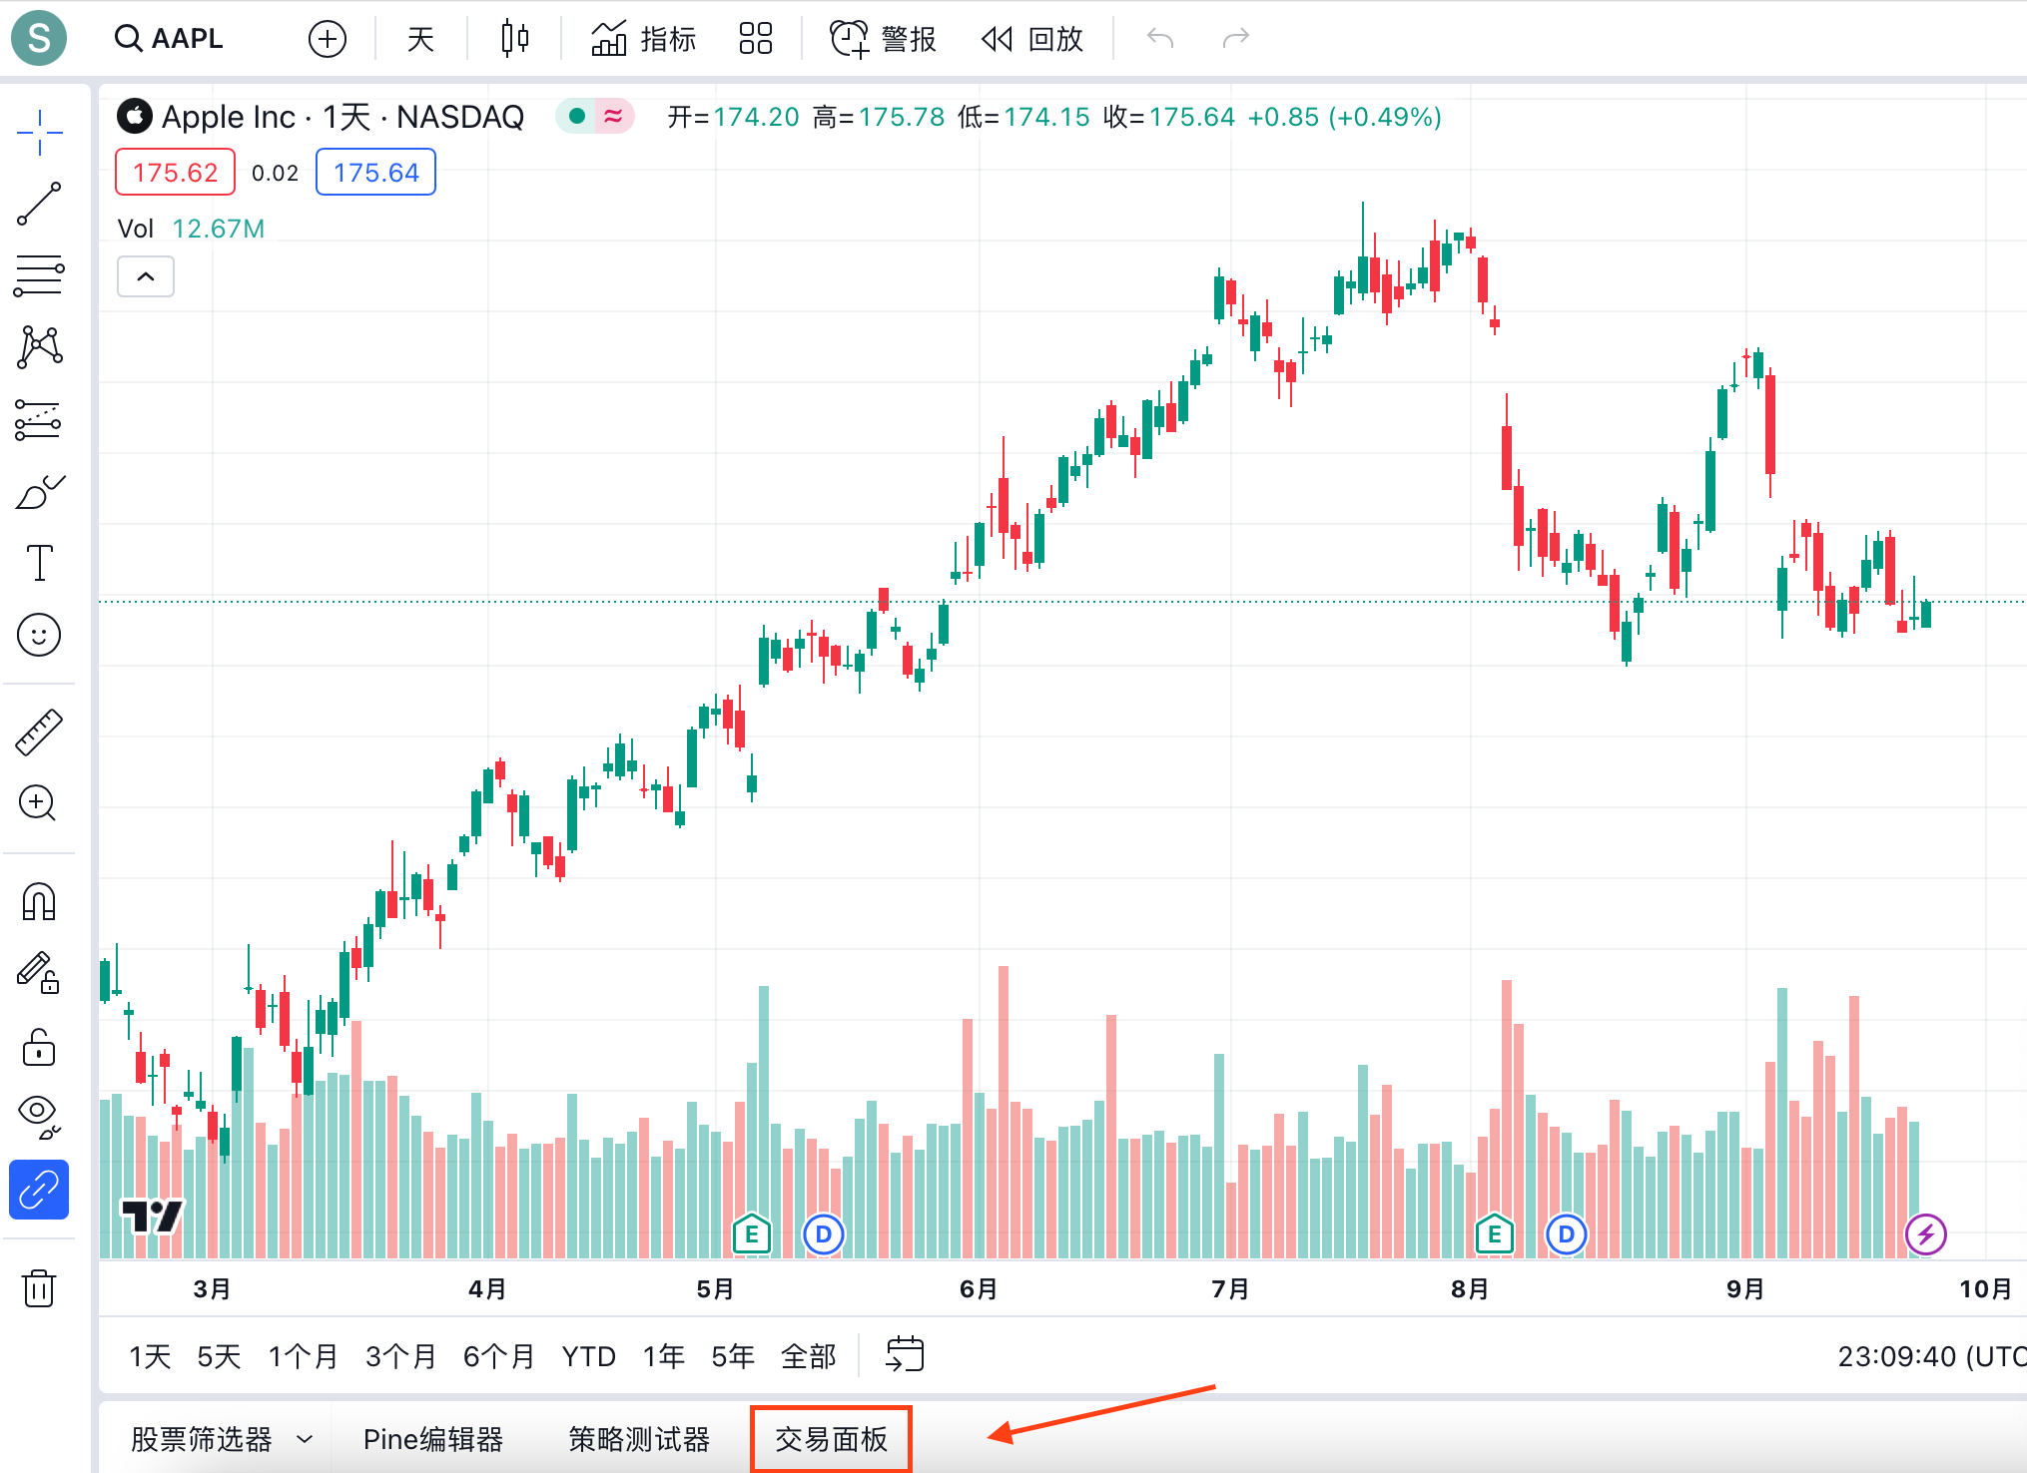Expand the 股票筛选器 dropdown chevron
The width and height of the screenshot is (2027, 1473).
(x=306, y=1439)
